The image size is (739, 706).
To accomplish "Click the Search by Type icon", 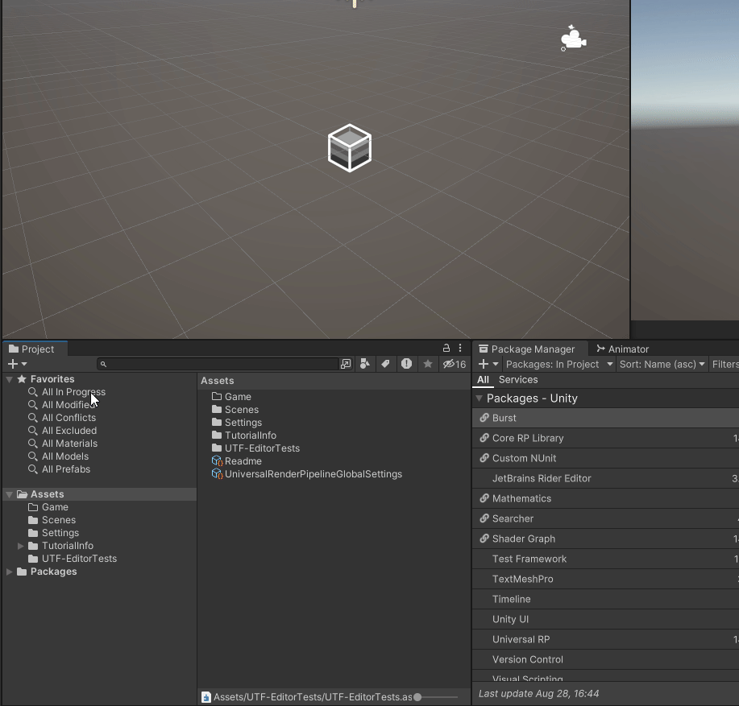I will (365, 364).
